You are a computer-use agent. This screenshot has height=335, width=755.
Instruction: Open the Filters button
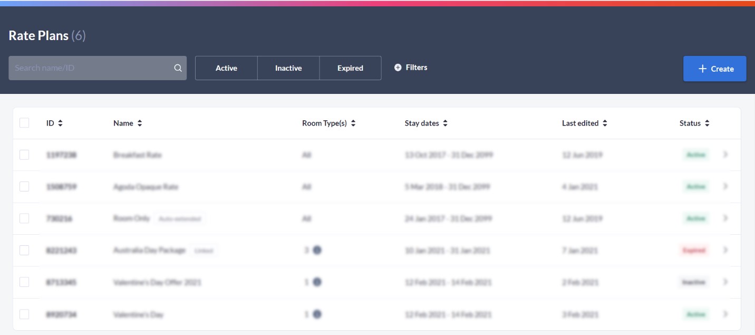(x=411, y=68)
